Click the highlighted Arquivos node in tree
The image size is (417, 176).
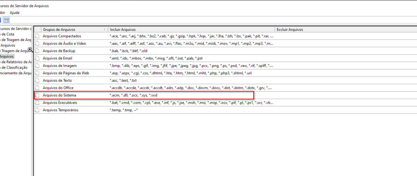(7, 56)
